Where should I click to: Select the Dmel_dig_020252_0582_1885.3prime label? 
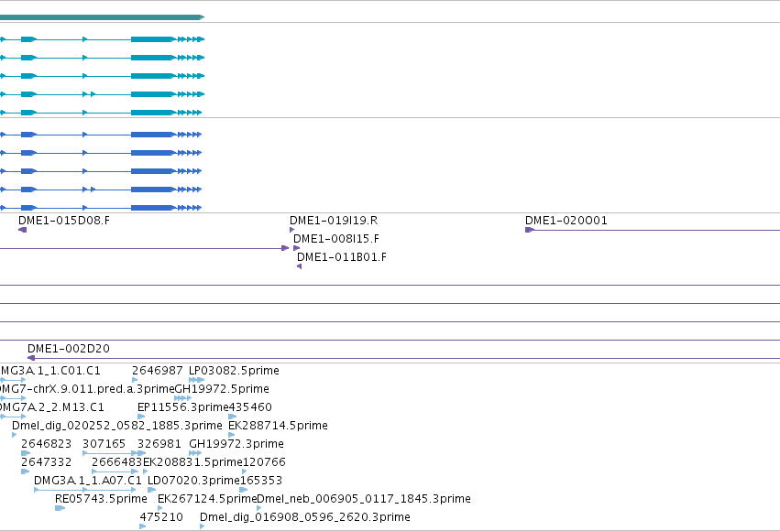point(117,426)
